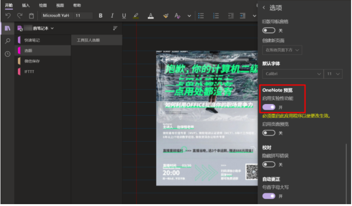Toggle Underline formatting

pyautogui.click(x=124, y=16)
